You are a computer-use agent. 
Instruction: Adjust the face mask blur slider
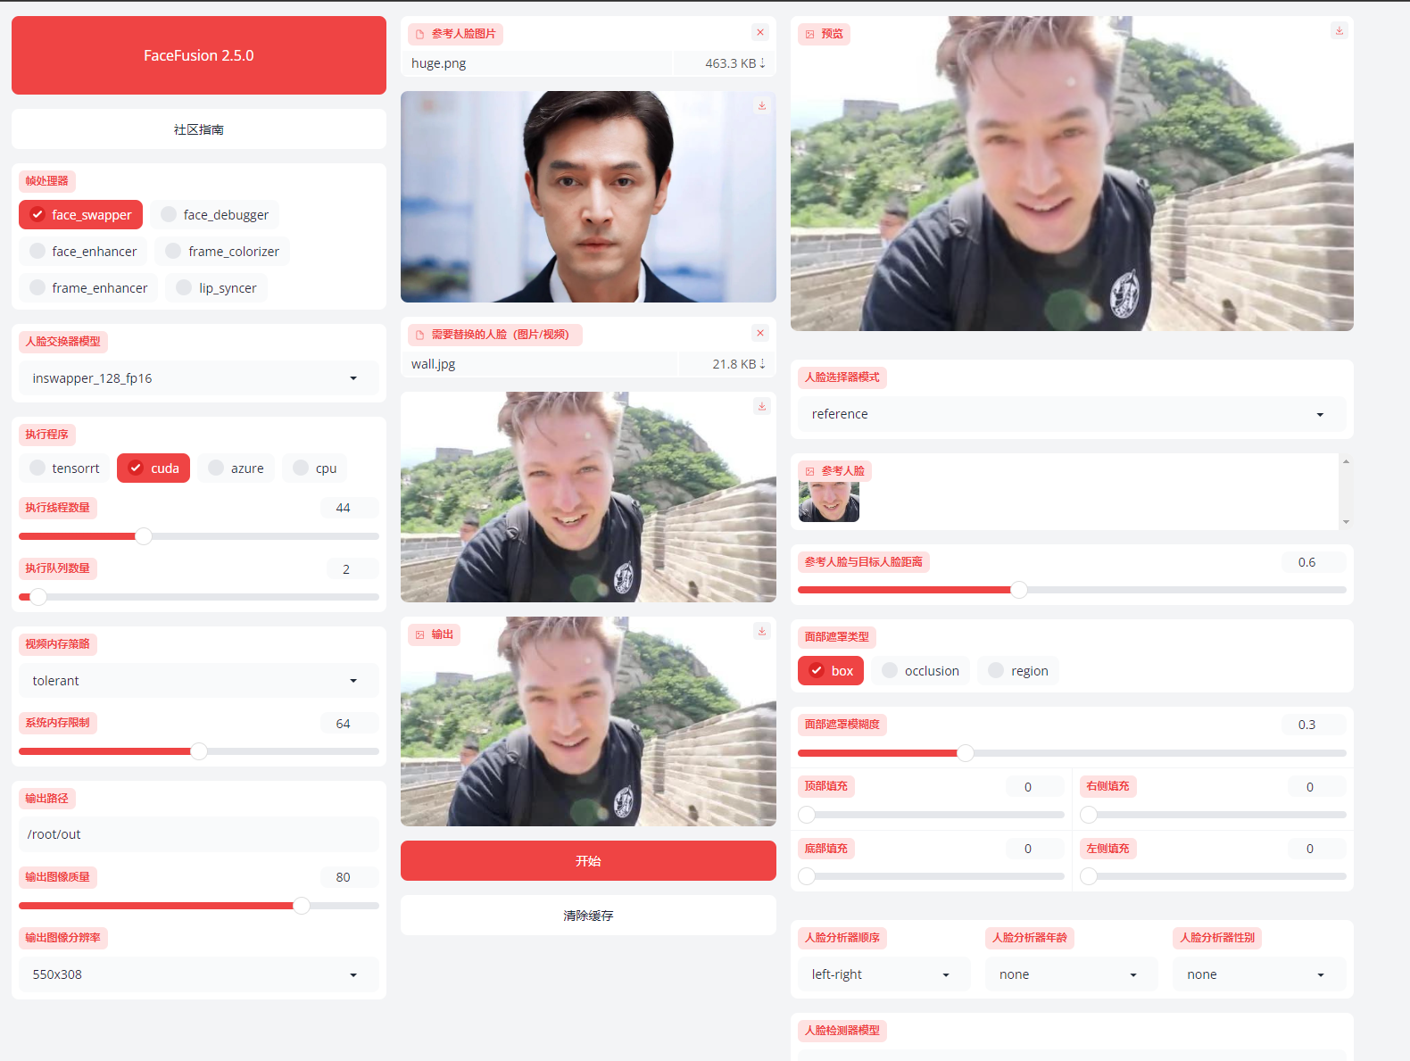click(1072, 753)
